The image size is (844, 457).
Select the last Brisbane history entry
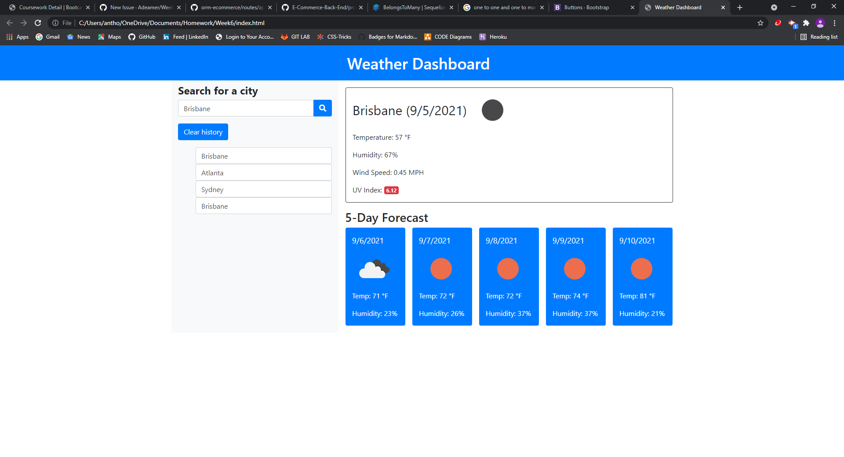(x=264, y=206)
